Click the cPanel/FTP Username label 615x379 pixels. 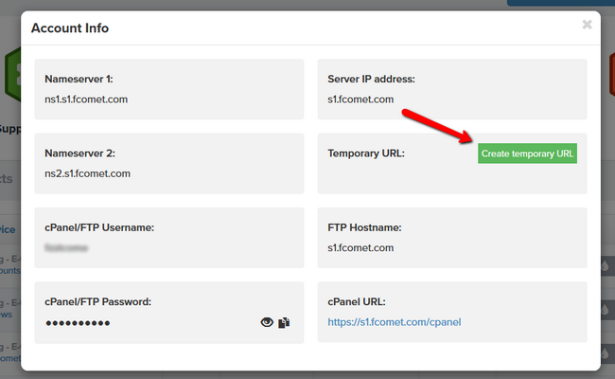99,227
